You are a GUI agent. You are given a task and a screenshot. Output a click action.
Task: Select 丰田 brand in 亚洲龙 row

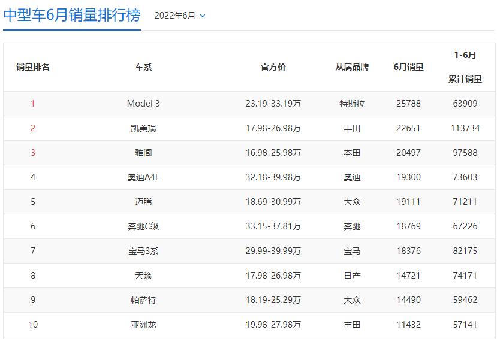point(352,325)
